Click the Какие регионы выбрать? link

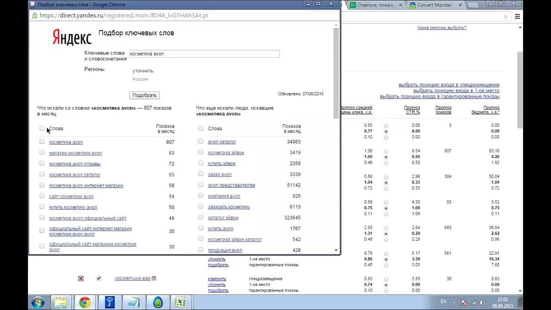[442, 28]
